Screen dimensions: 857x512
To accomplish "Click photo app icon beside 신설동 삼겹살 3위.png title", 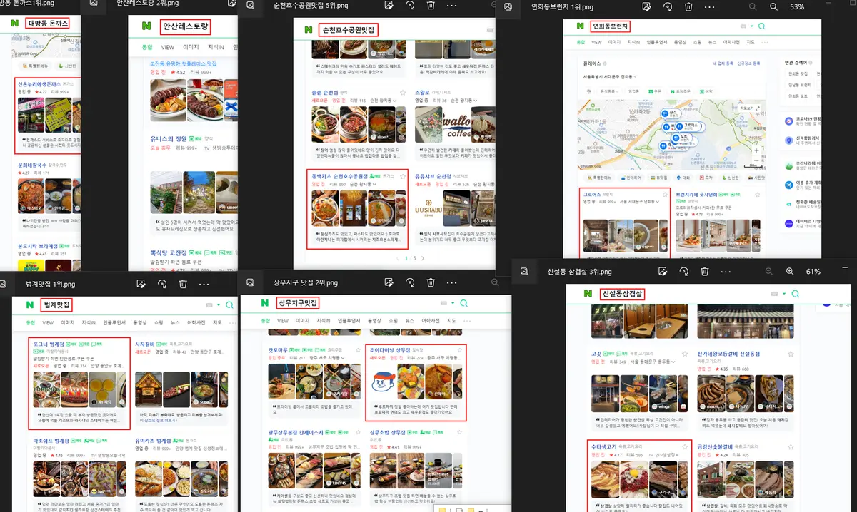I will 524,272.
